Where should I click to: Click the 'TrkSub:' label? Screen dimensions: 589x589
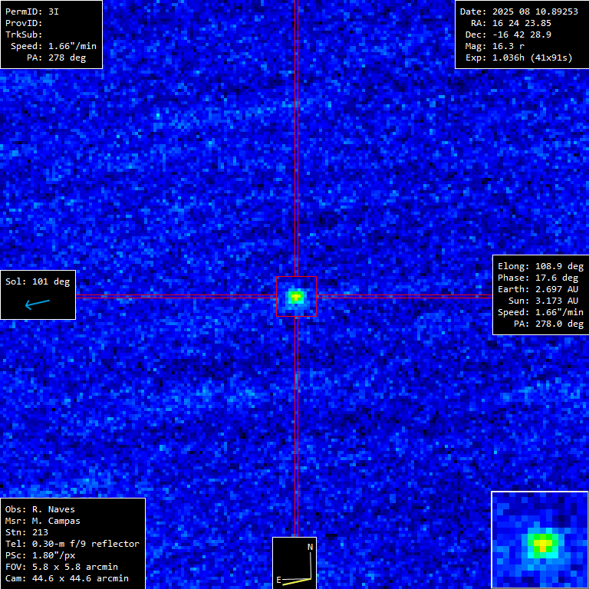tap(24, 35)
